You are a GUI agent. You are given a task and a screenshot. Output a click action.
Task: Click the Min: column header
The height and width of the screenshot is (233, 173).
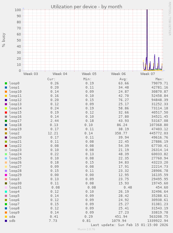[87, 79]
